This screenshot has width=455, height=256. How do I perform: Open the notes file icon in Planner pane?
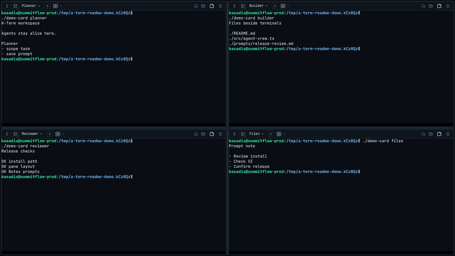coord(212,6)
